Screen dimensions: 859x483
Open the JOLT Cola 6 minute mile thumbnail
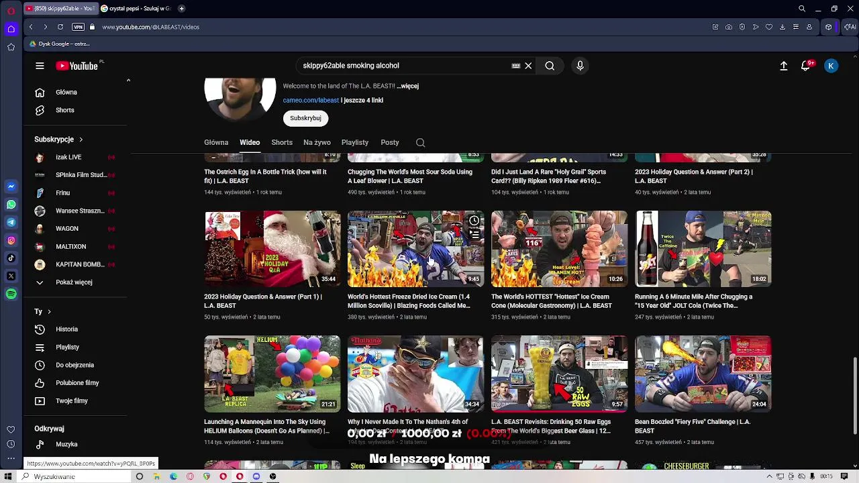pos(703,249)
